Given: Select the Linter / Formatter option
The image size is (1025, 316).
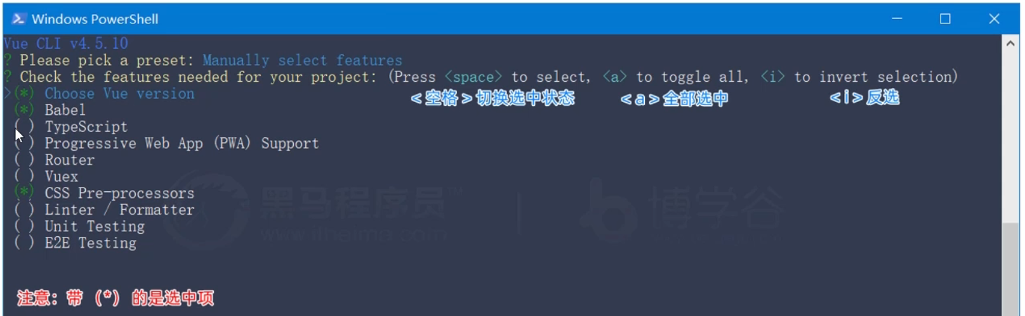Looking at the screenshot, I should point(119,210).
